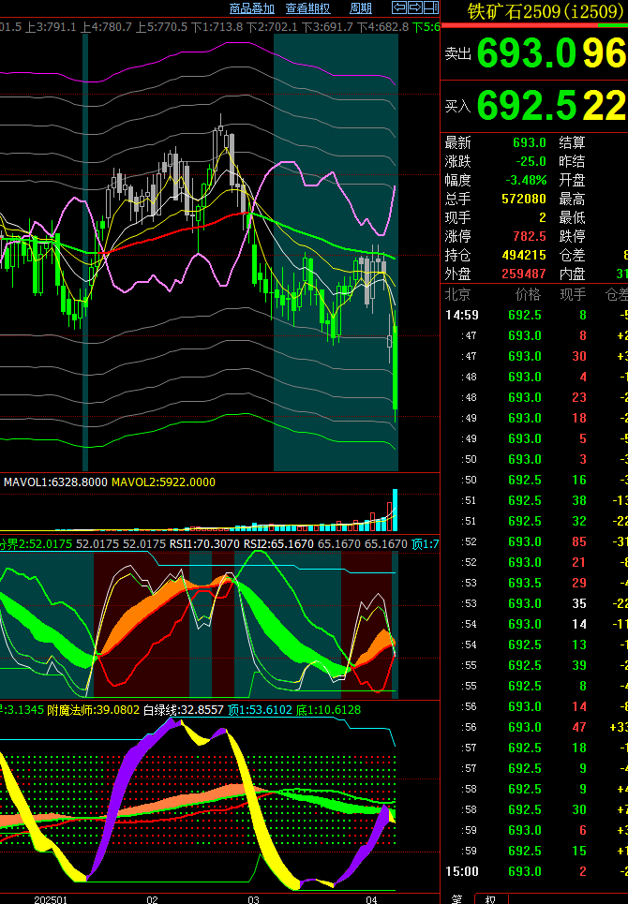Open the 查看期权 link
Viewport: 628px width, 904px height.
(308, 8)
